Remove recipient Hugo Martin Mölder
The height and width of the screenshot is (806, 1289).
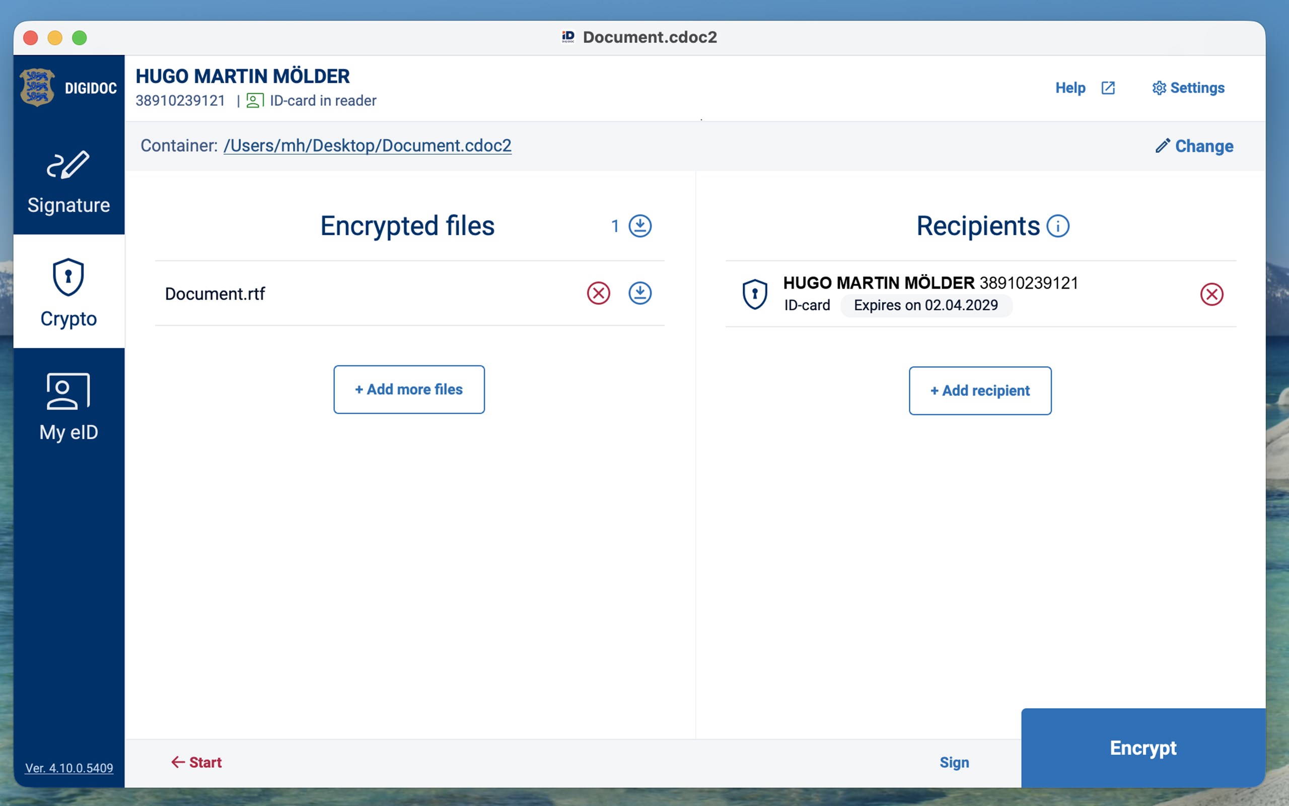click(x=1211, y=294)
